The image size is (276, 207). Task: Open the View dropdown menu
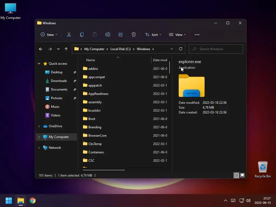click(177, 35)
